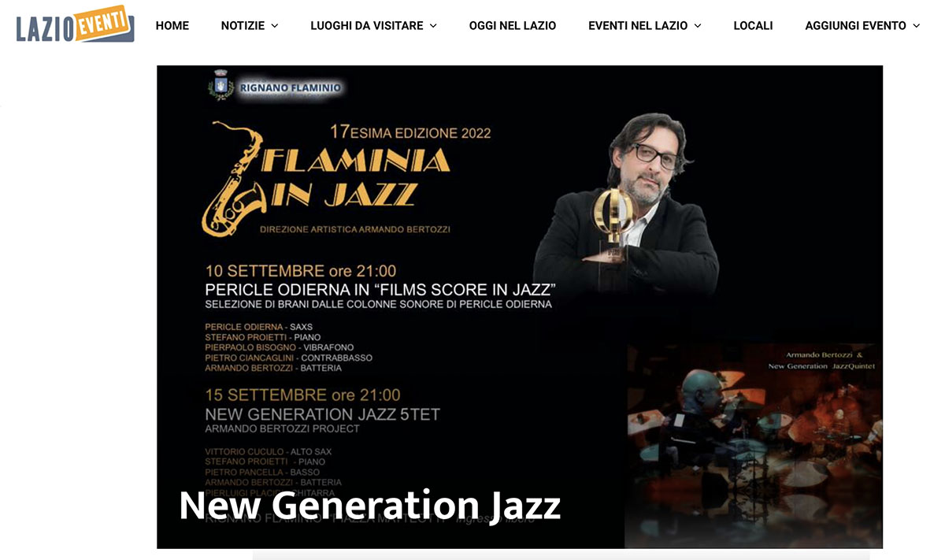The height and width of the screenshot is (560, 945).
Task: Expand the Luoghi da Visitare chevron
Action: [x=433, y=26]
